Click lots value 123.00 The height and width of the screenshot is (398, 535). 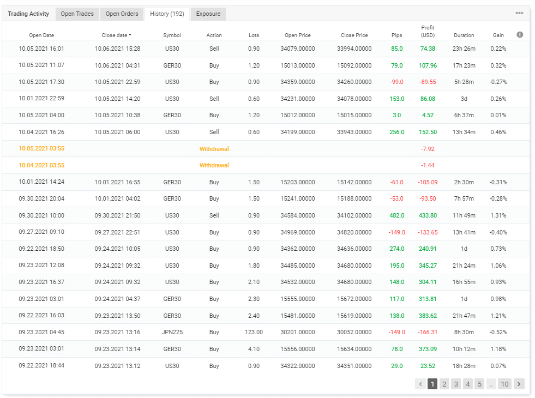254,332
